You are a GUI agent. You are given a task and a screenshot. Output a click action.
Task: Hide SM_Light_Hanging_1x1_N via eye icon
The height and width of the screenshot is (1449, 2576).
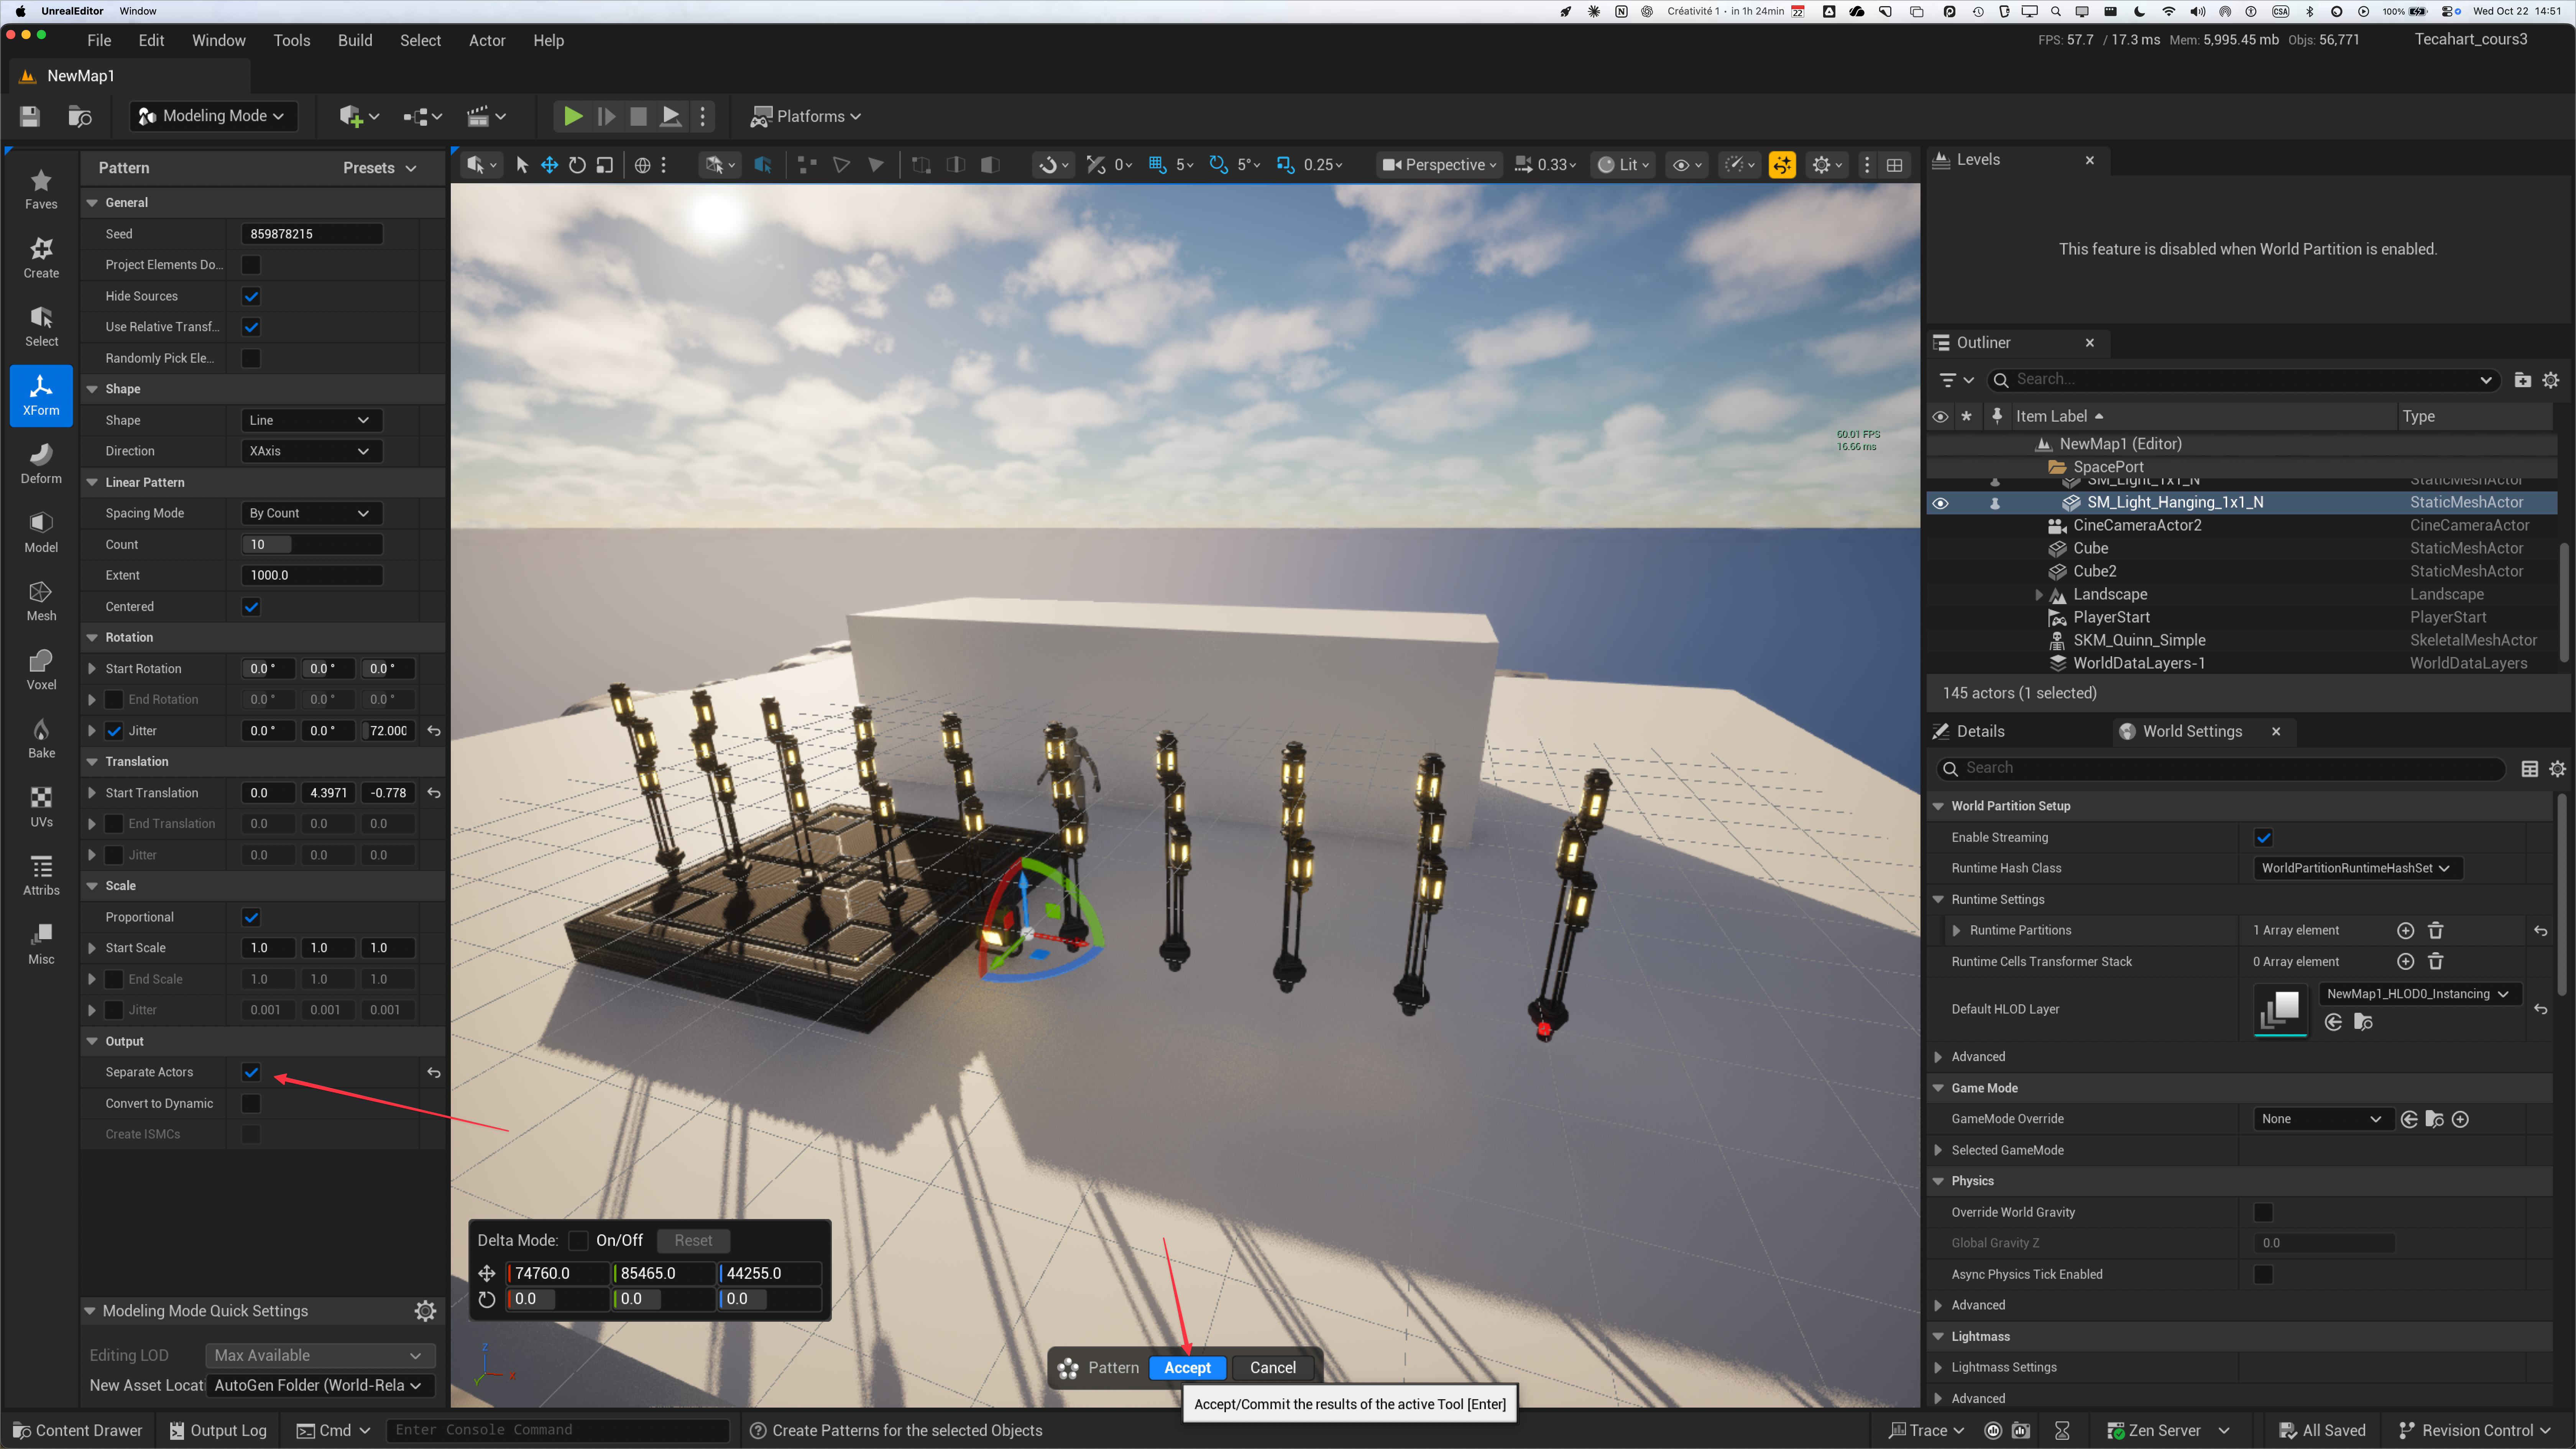coord(1940,503)
